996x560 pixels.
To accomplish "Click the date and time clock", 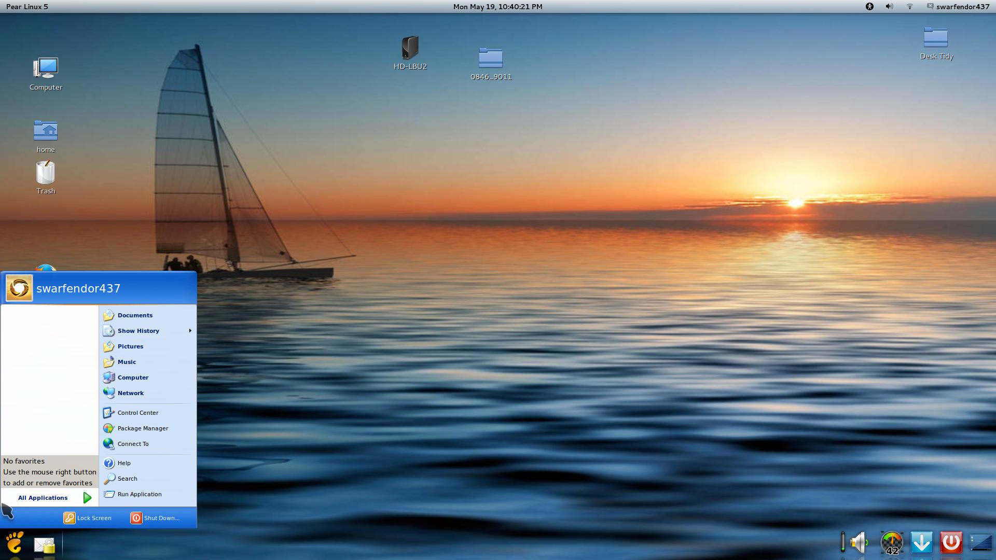I will tap(497, 7).
